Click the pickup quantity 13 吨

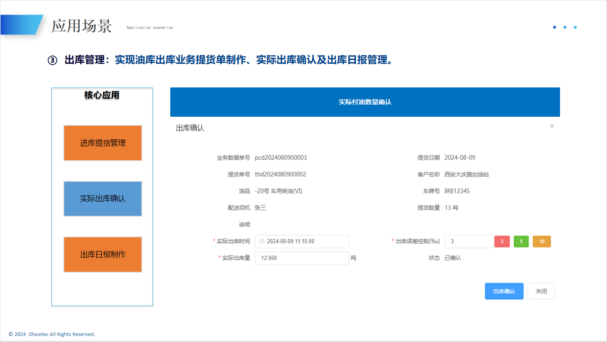pos(451,208)
